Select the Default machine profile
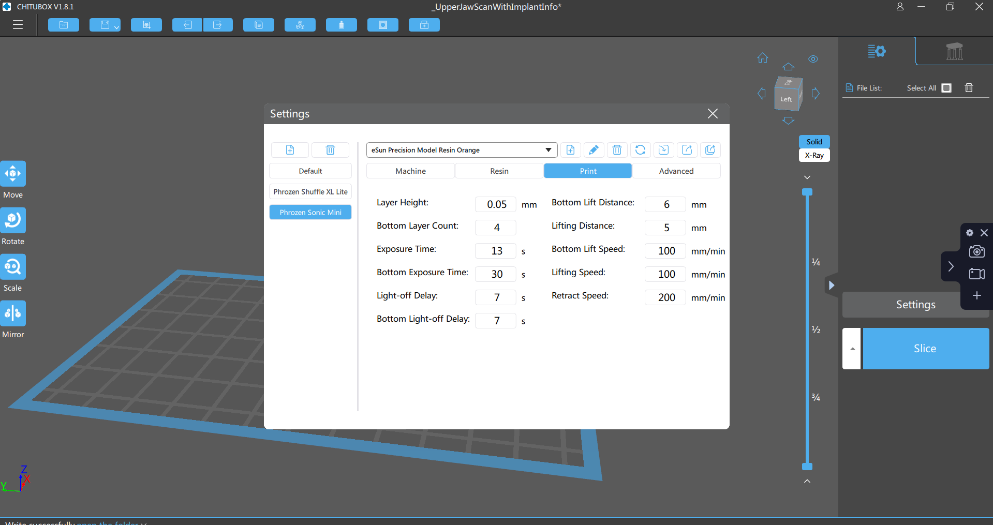The width and height of the screenshot is (993, 525). coord(310,171)
